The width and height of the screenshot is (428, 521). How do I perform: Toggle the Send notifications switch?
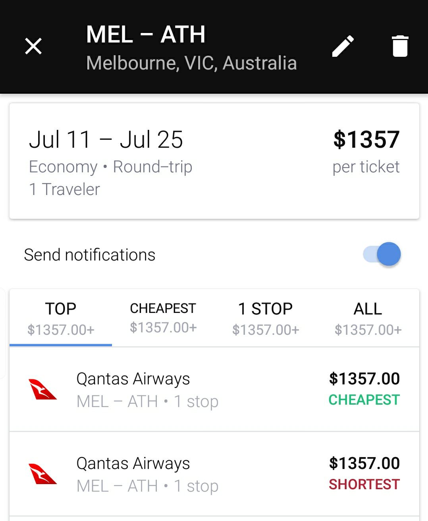pyautogui.click(x=382, y=254)
